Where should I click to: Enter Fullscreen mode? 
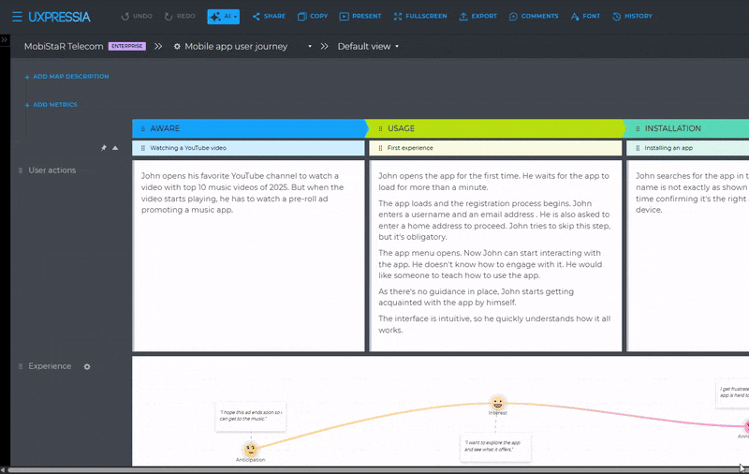[420, 16]
